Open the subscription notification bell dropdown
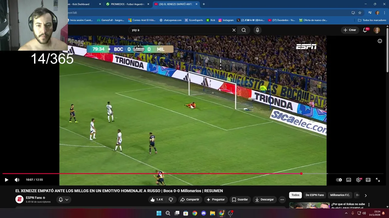 [x=63, y=200]
